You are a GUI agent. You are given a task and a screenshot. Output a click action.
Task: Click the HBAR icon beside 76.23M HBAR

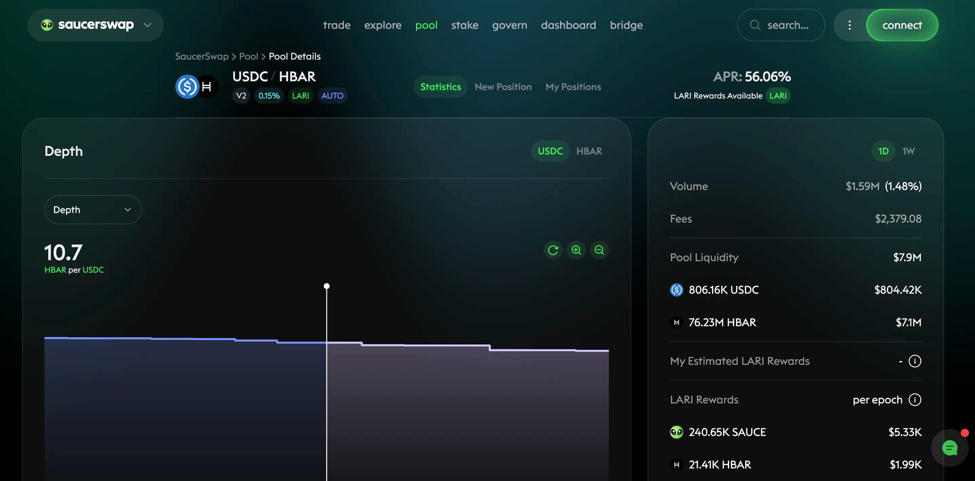[676, 322]
